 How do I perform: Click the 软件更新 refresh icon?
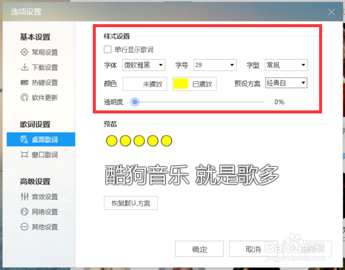[x=25, y=97]
